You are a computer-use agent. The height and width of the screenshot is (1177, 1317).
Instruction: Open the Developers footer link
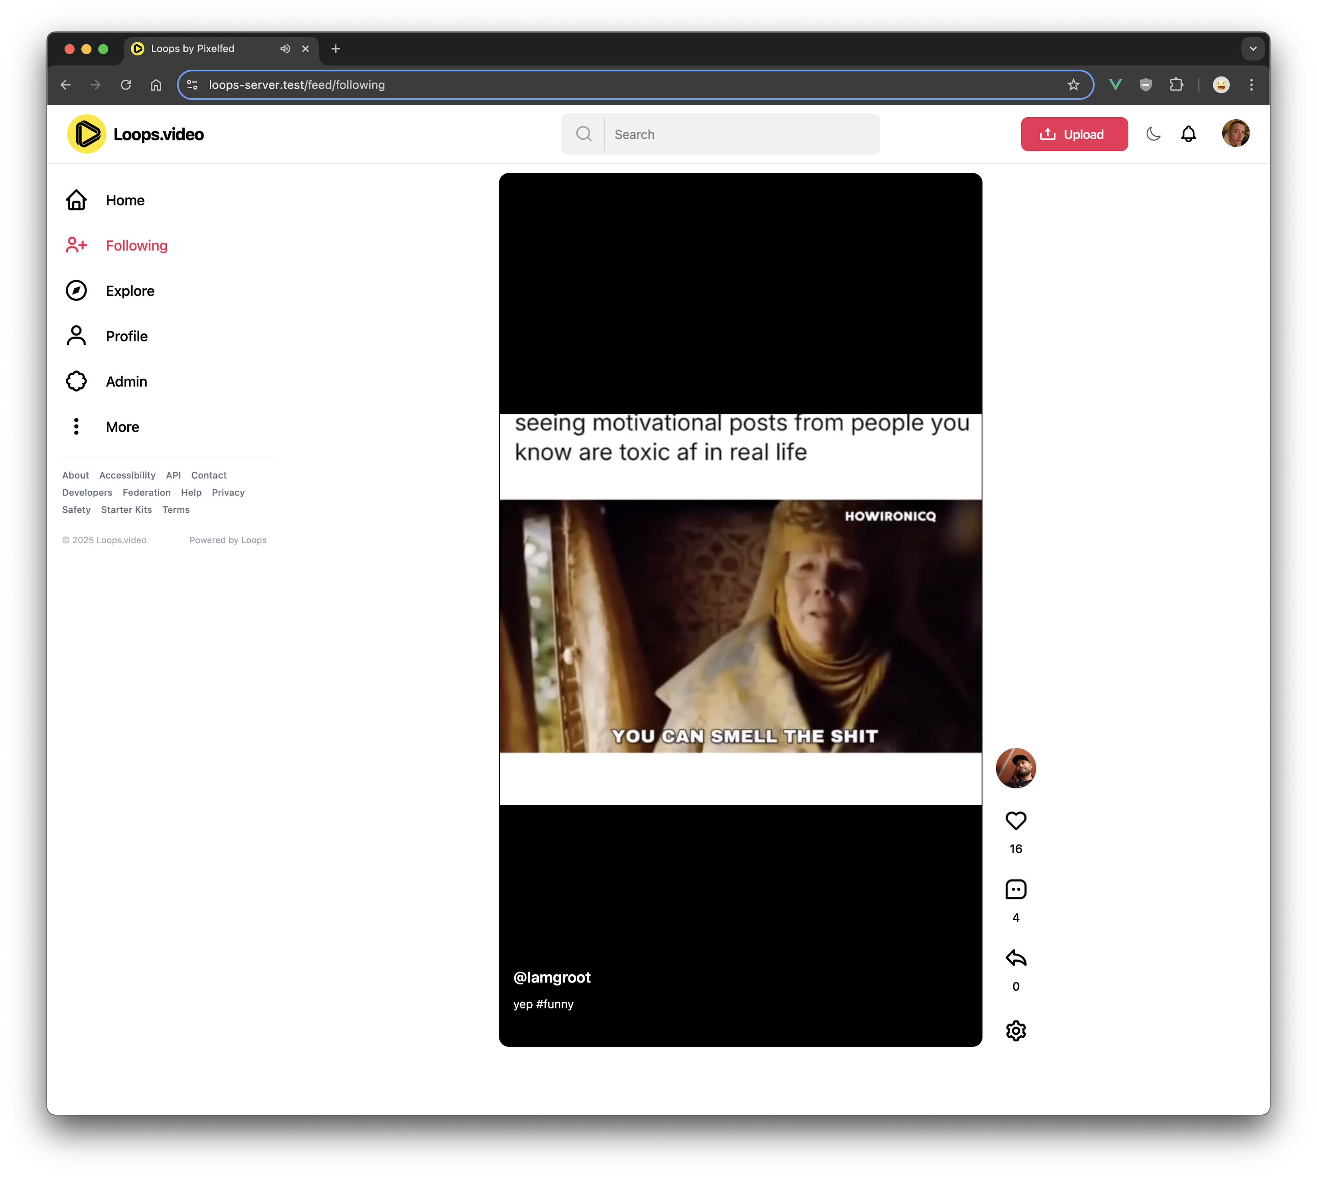(87, 493)
